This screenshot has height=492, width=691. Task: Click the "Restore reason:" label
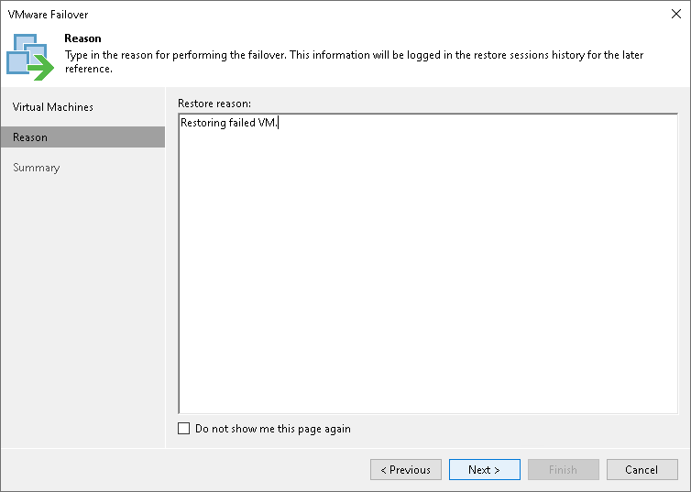pos(214,104)
